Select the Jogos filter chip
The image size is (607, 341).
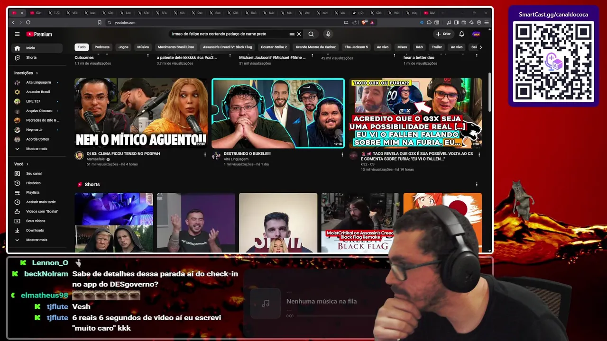pos(123,47)
